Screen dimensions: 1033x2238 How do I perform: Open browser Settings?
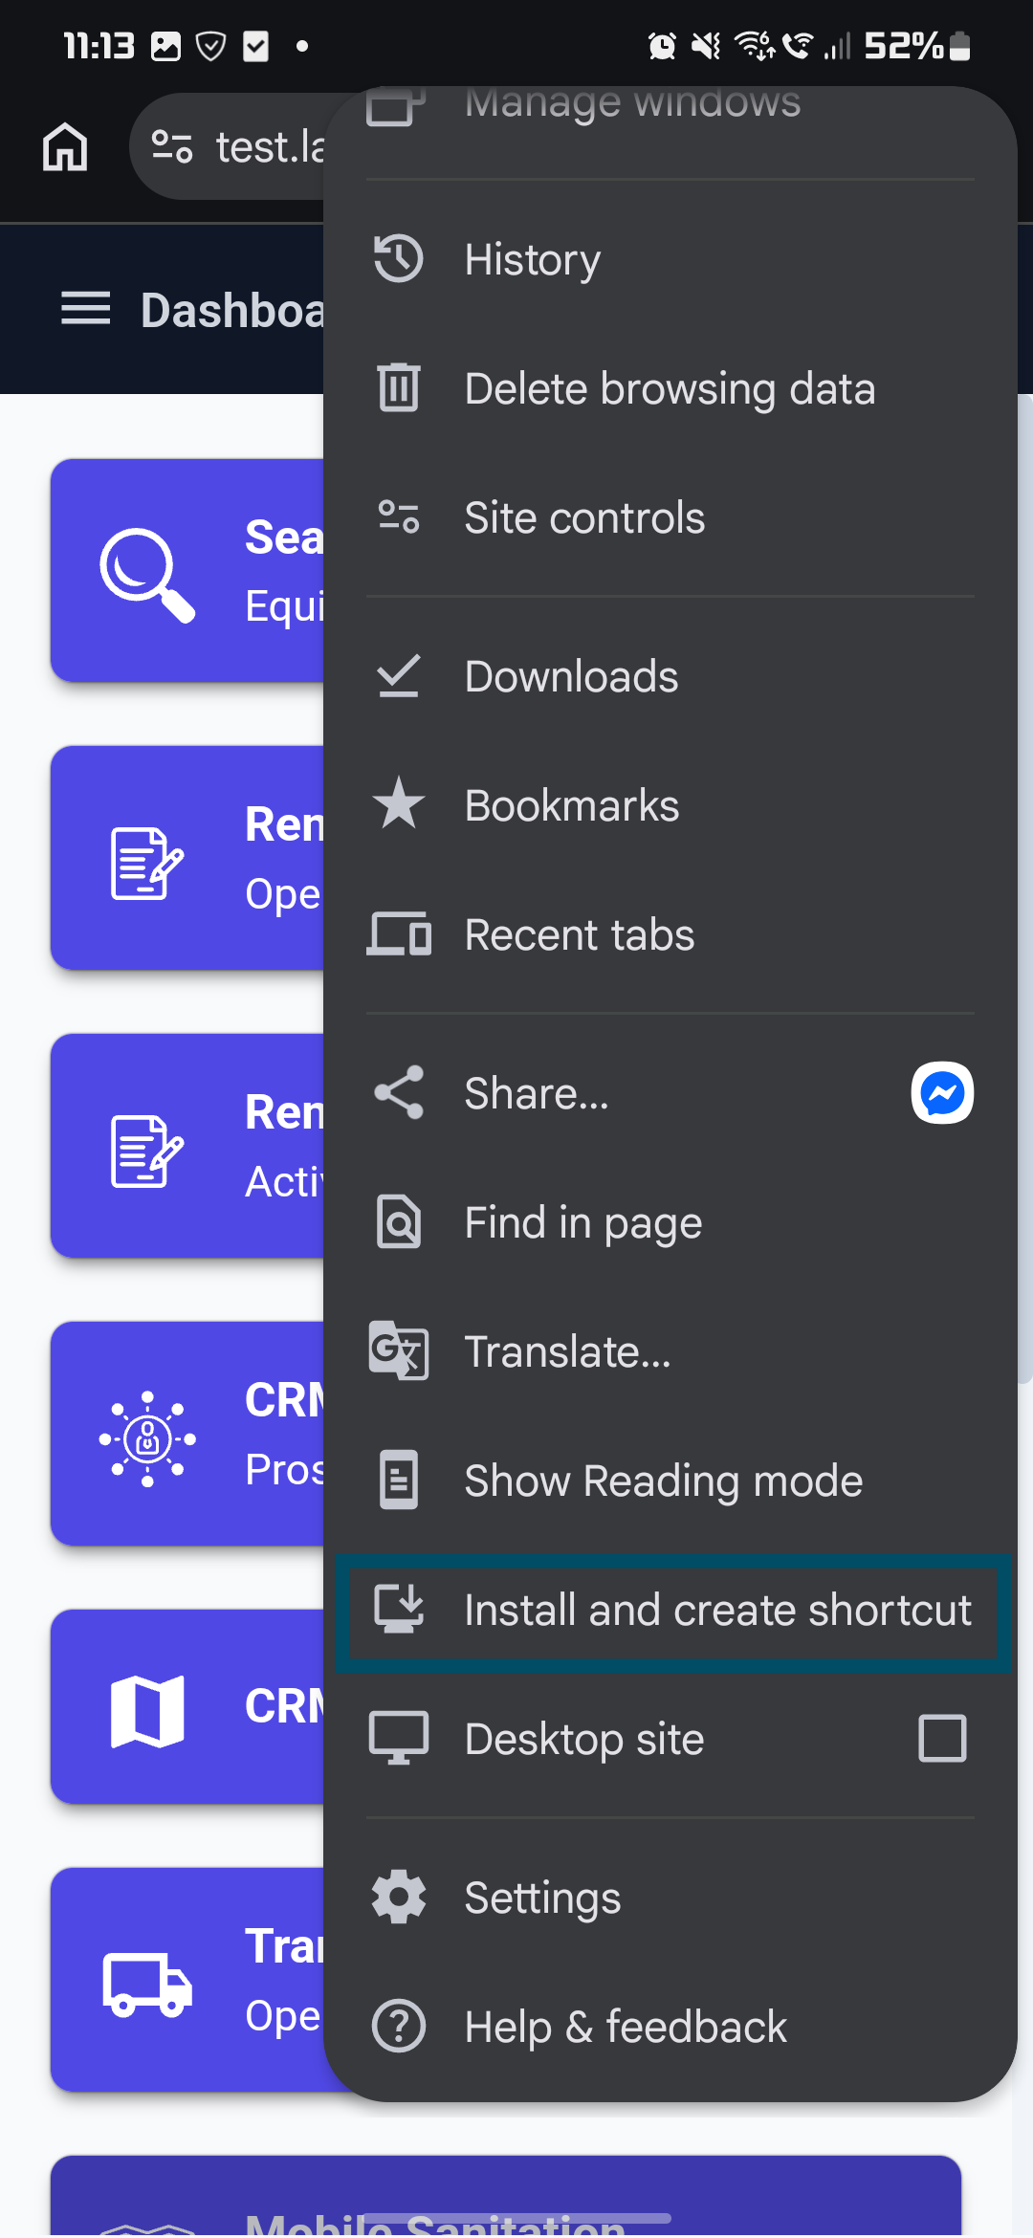670,1898
